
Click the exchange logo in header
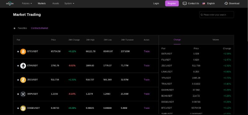tap(10, 3)
